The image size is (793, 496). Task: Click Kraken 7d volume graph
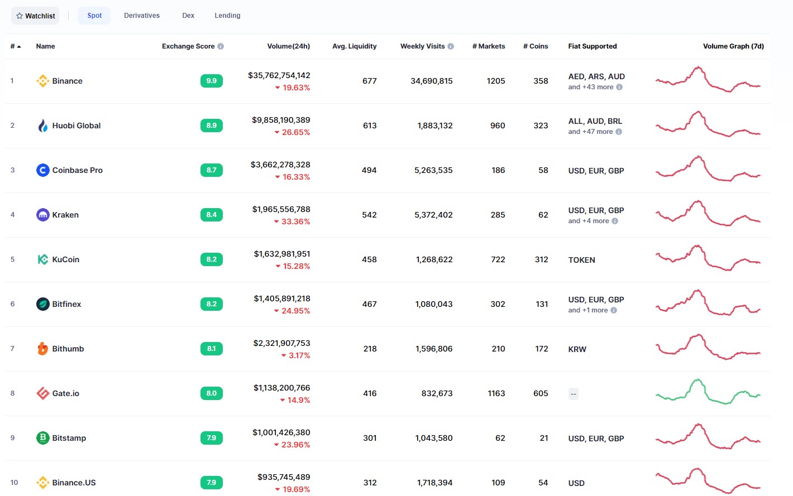point(708,213)
